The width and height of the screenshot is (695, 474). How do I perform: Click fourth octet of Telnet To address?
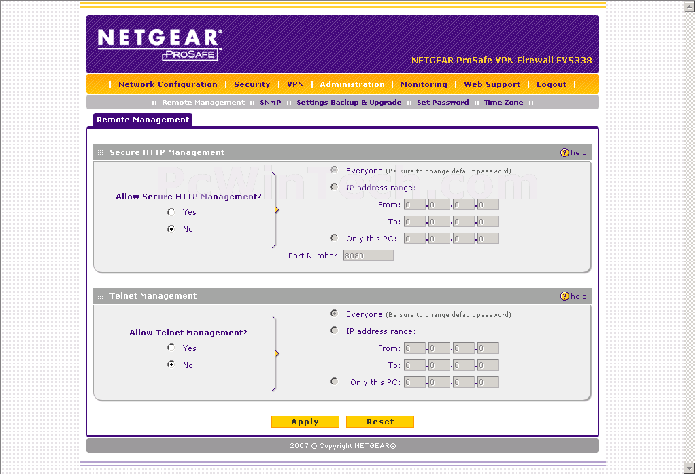pos(488,365)
